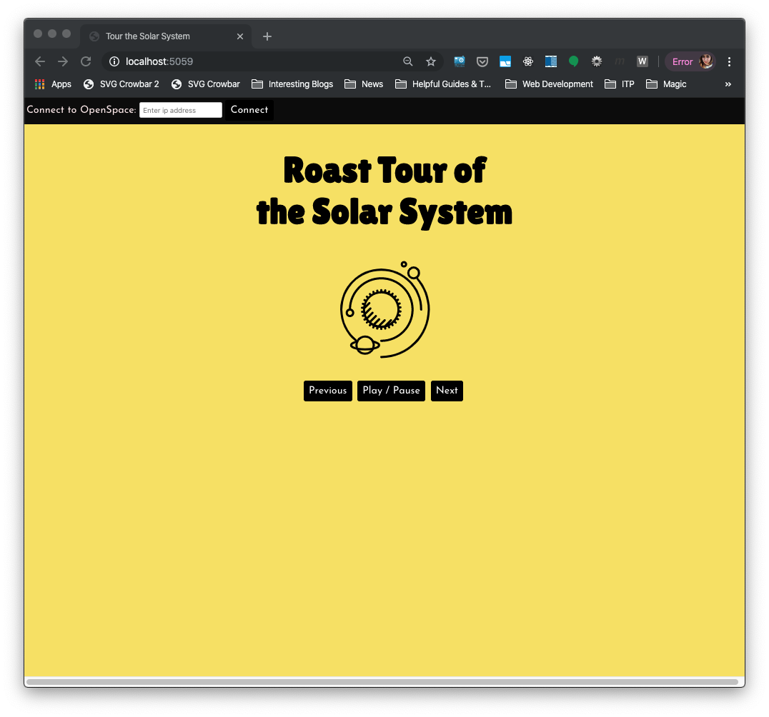Open the SVG Crowbar 2 bookmark
The width and height of the screenshot is (769, 717).
(121, 84)
